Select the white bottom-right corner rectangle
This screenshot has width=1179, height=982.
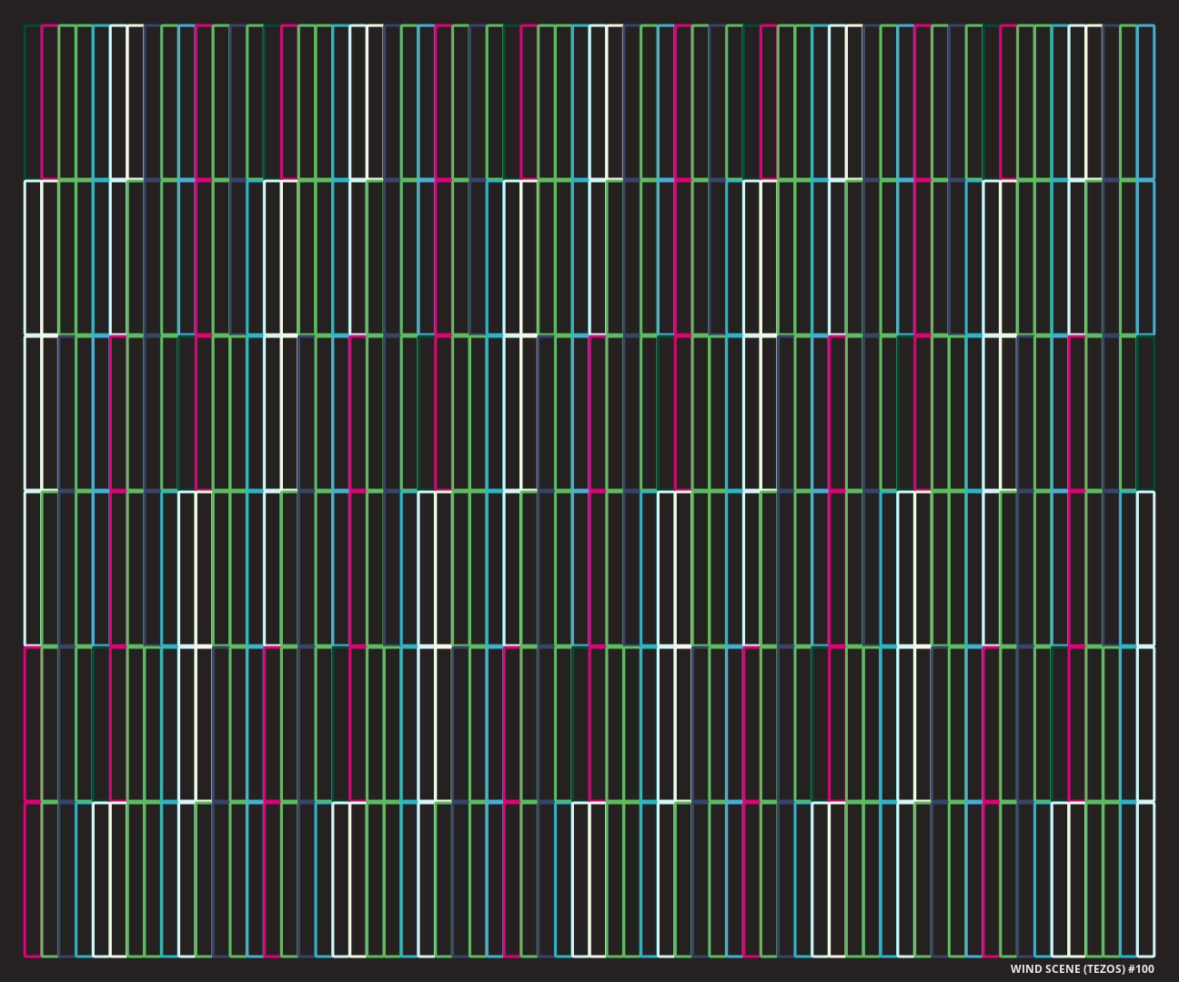click(1145, 879)
